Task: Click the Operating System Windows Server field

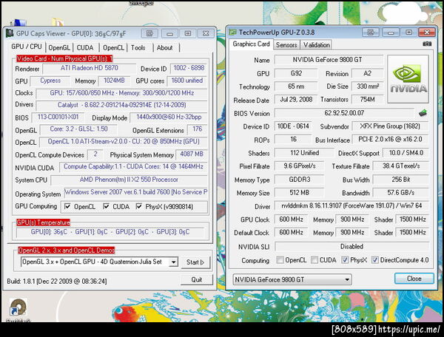Action: [x=136, y=192]
